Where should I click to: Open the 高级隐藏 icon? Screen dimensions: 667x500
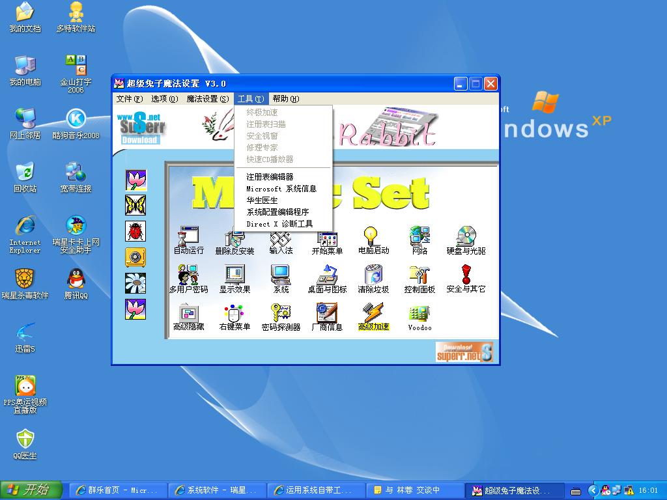(188, 317)
